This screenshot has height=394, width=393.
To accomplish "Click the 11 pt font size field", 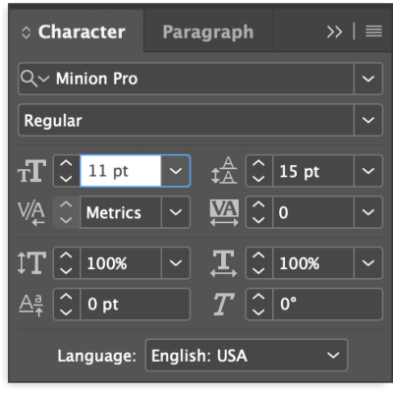I will click(121, 171).
